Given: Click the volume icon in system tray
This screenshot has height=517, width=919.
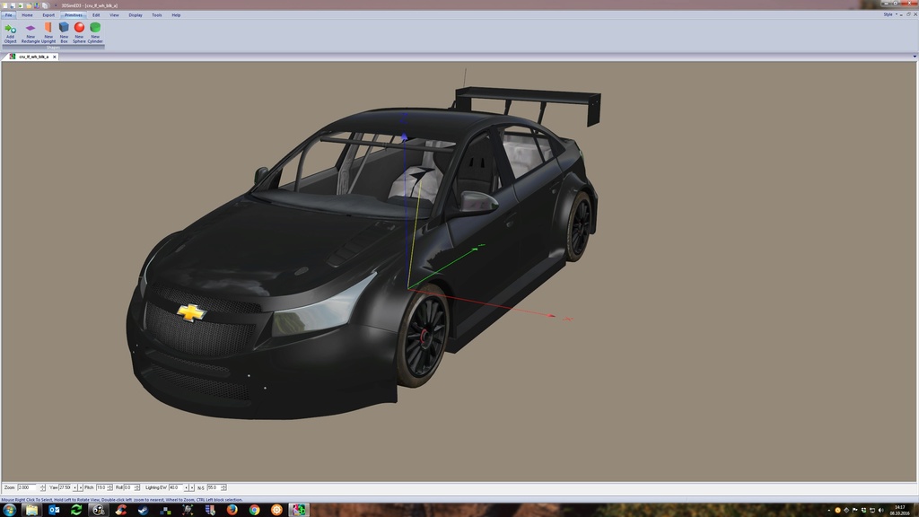Looking at the screenshot, I should click(x=881, y=510).
